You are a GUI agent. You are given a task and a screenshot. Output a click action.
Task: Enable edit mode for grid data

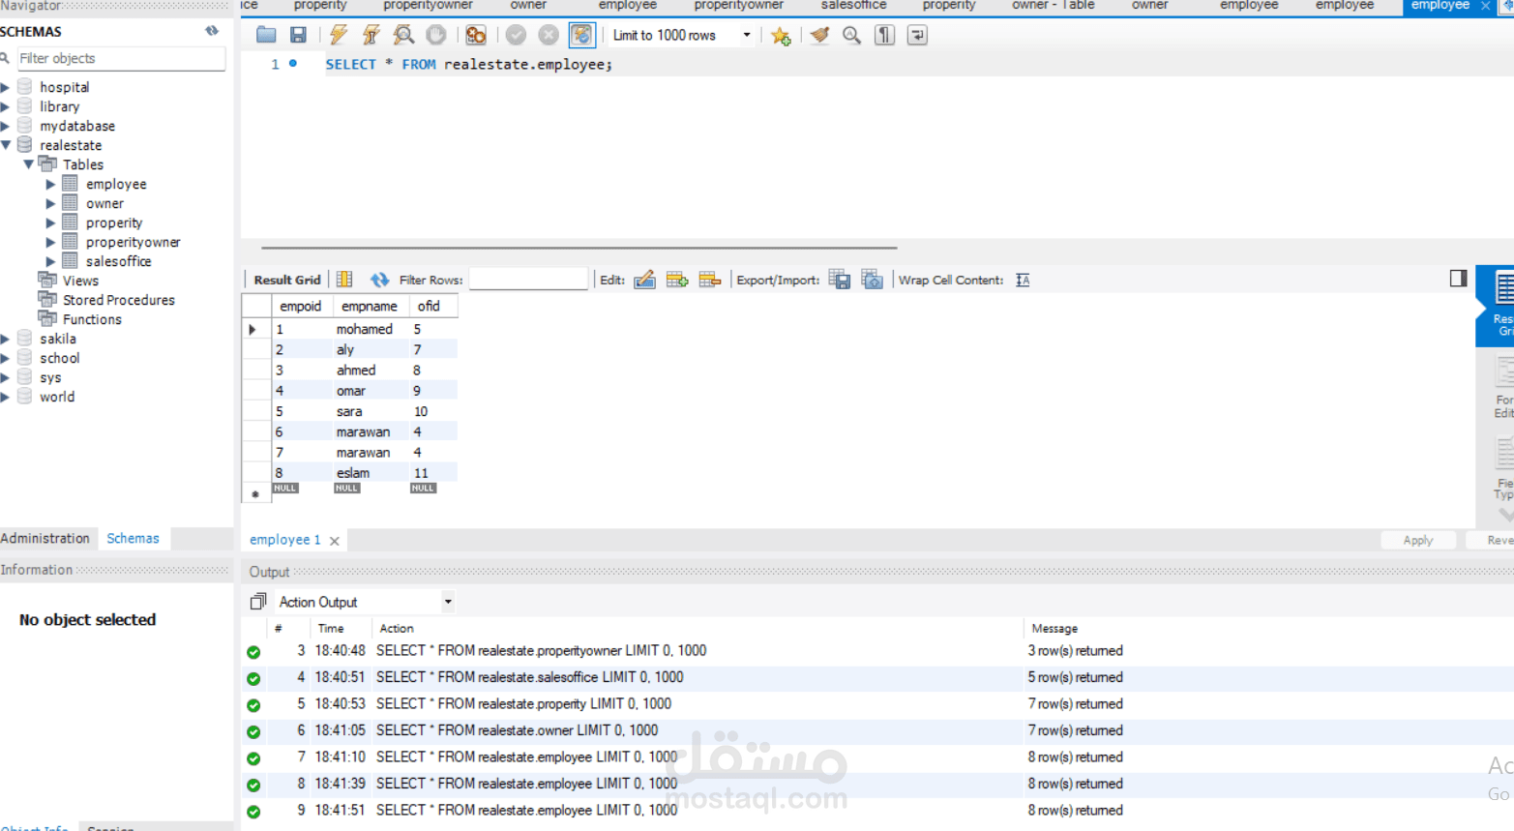[x=644, y=280]
